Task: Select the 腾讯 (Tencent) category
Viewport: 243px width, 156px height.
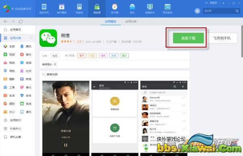Action: tap(26, 46)
